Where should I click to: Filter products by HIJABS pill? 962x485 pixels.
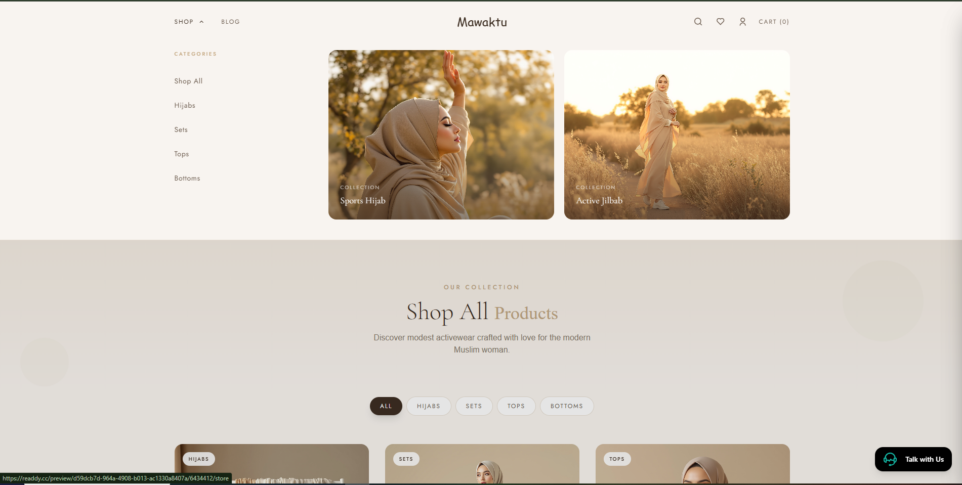[429, 406]
